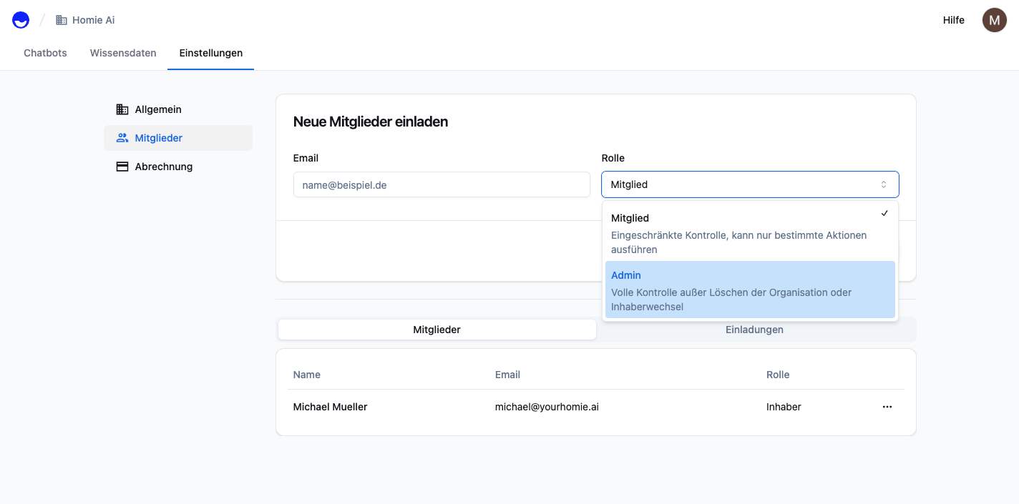Open Mitglieder settings in sidebar
The height and width of the screenshot is (504, 1019).
pos(178,138)
